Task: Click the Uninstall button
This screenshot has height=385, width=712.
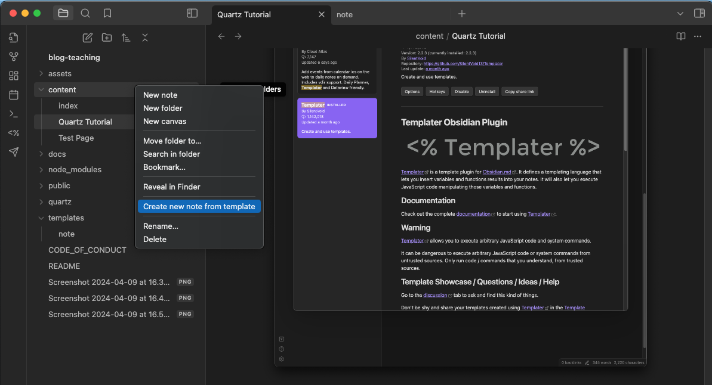Action: tap(487, 92)
